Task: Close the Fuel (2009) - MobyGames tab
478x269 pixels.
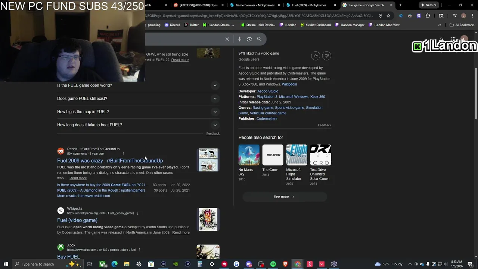Action: click(335, 5)
